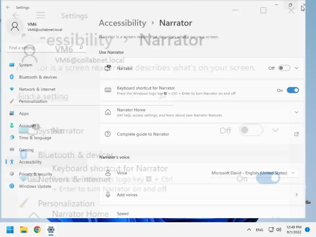Click the Time & language globe icon
Viewport: 316px width, 237px height.
pos(12,137)
